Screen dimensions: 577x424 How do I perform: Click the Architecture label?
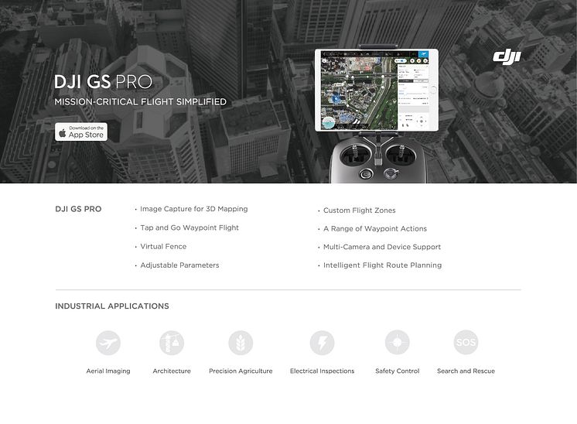click(172, 371)
